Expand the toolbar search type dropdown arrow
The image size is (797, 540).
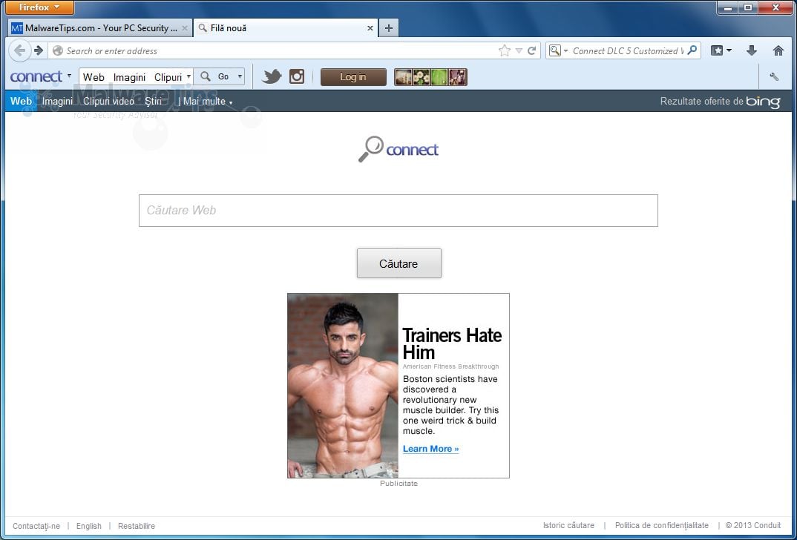coord(188,76)
